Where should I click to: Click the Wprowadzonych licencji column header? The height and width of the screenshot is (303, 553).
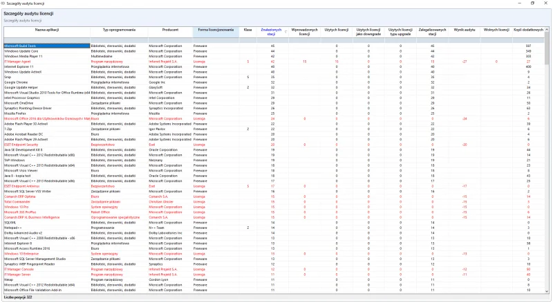coord(304,32)
